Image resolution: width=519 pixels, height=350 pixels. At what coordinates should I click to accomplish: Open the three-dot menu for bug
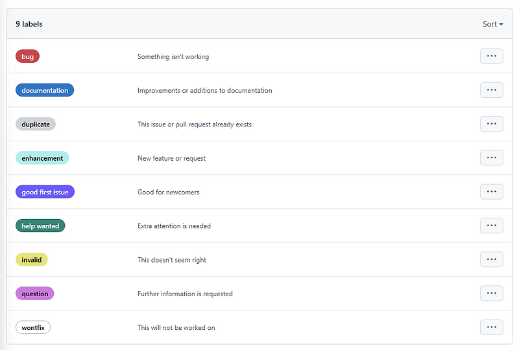492,56
